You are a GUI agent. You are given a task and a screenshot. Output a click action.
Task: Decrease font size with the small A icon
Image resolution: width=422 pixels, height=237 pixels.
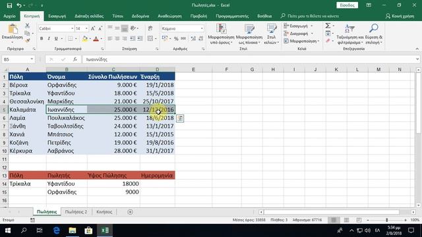pyautogui.click(x=100, y=28)
